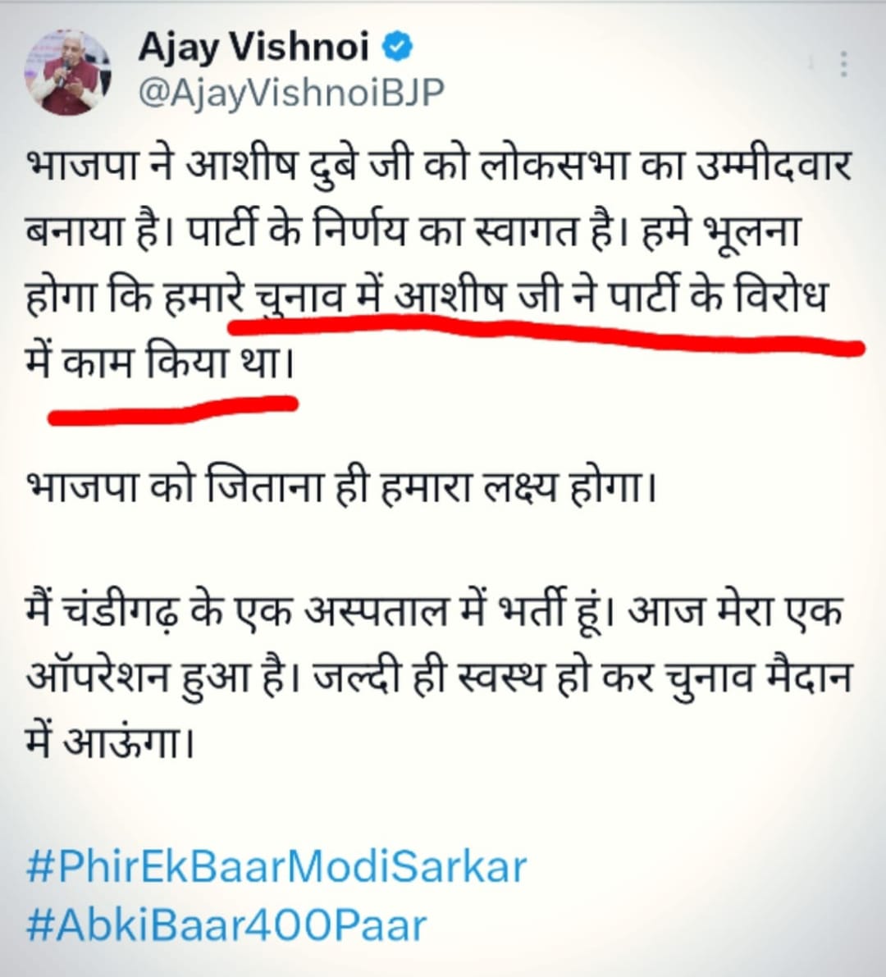The image size is (886, 977).
Task: Click the word लोकसभा in the tweet
Action: pos(555,166)
